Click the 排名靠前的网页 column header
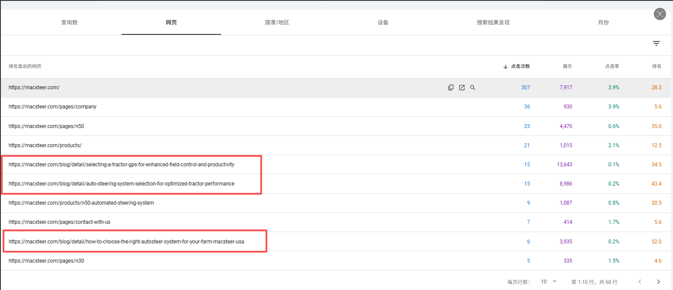Screen dimensions: 673x290 (x=25, y=67)
